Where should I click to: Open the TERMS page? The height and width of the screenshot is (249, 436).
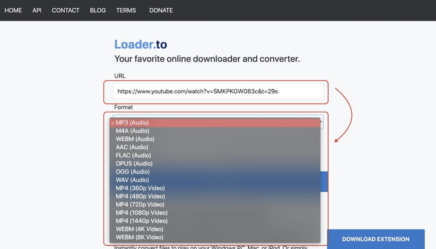[126, 11]
